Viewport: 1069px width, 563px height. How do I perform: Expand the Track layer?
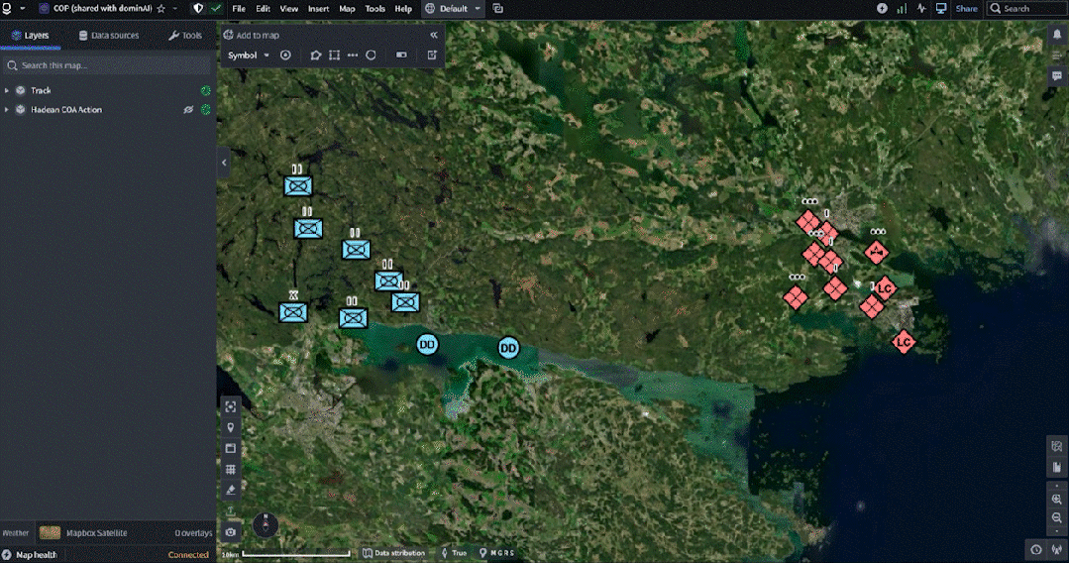click(7, 91)
